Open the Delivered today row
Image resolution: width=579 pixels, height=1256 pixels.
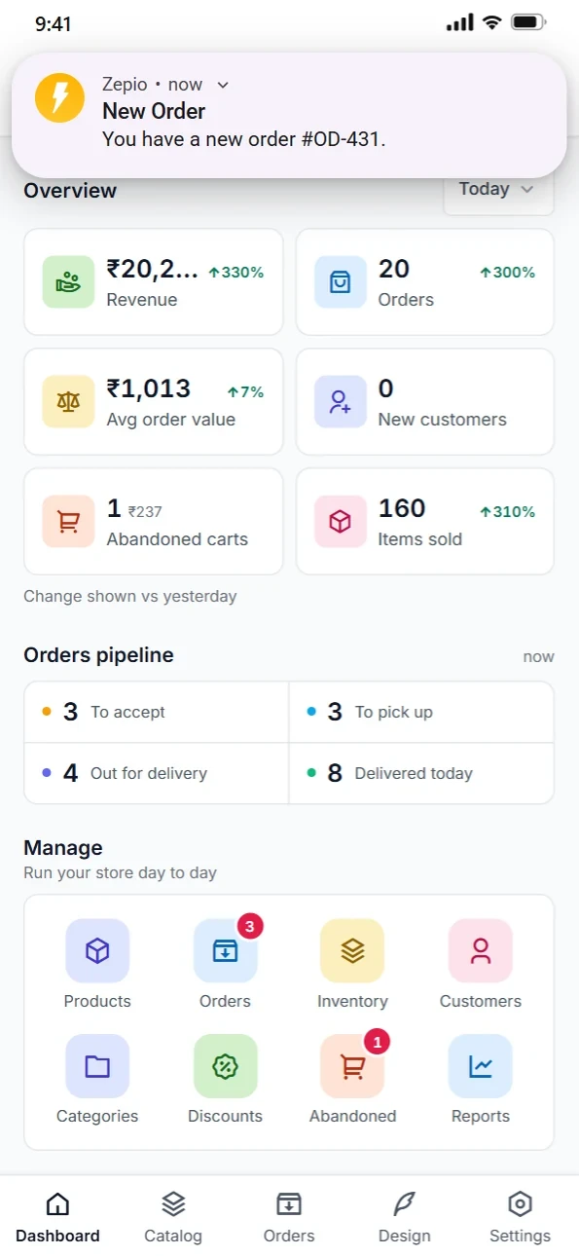421,773
